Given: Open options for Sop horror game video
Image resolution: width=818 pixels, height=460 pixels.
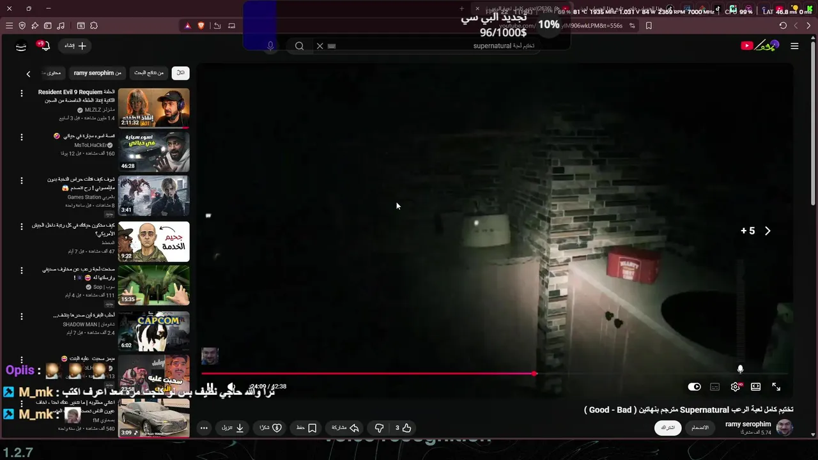Looking at the screenshot, I should coord(21,271).
